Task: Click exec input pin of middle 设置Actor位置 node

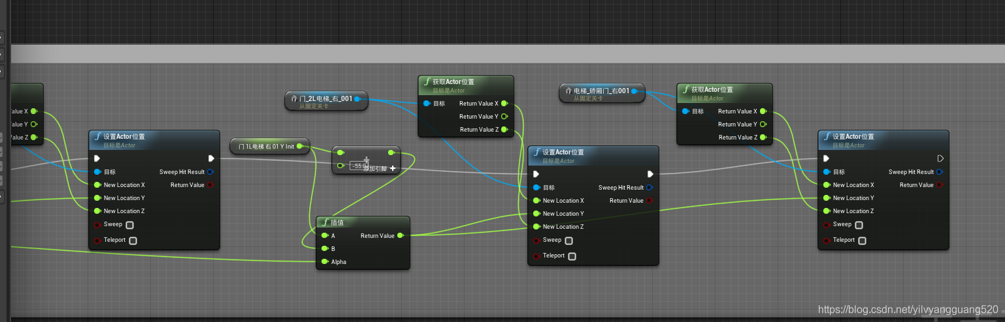Action: 536,174
